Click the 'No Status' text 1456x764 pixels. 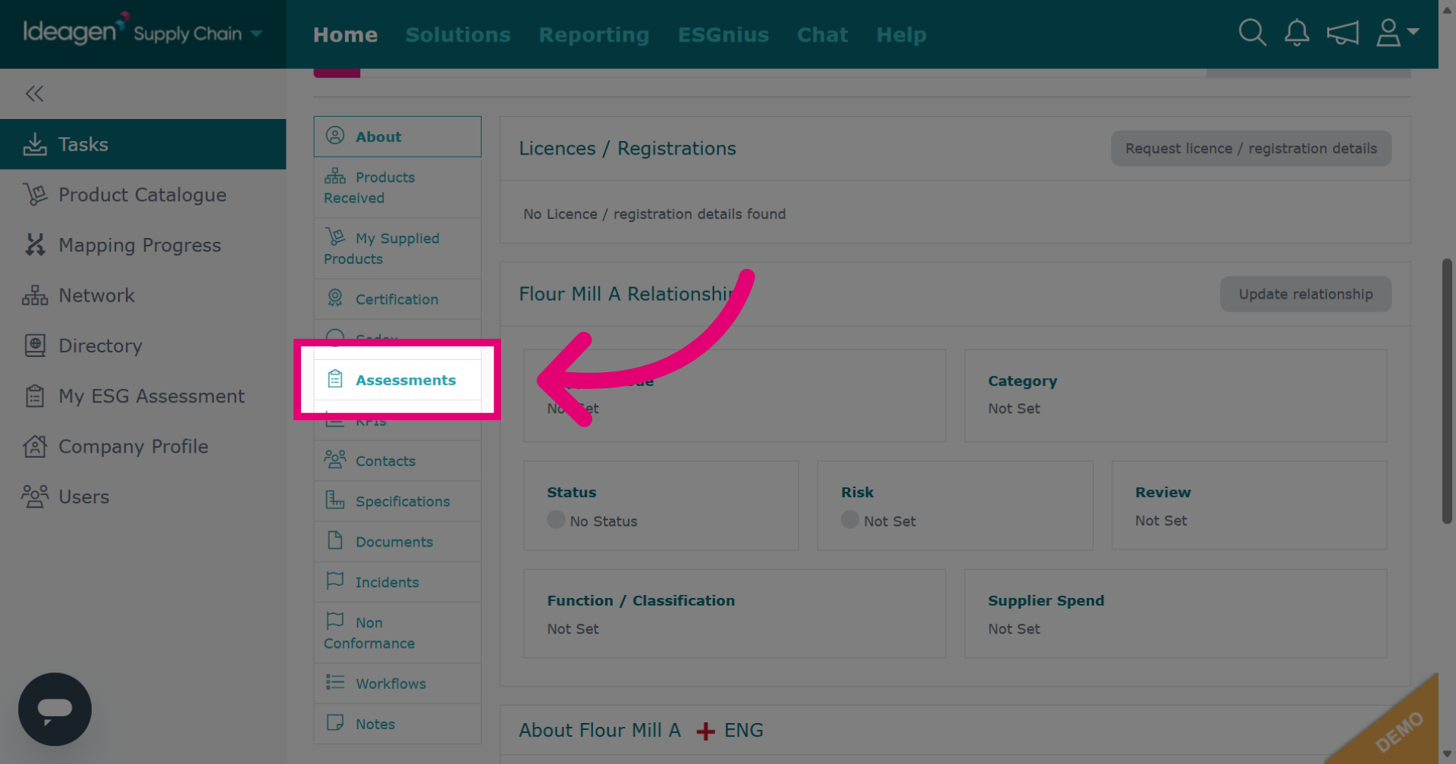[604, 521]
